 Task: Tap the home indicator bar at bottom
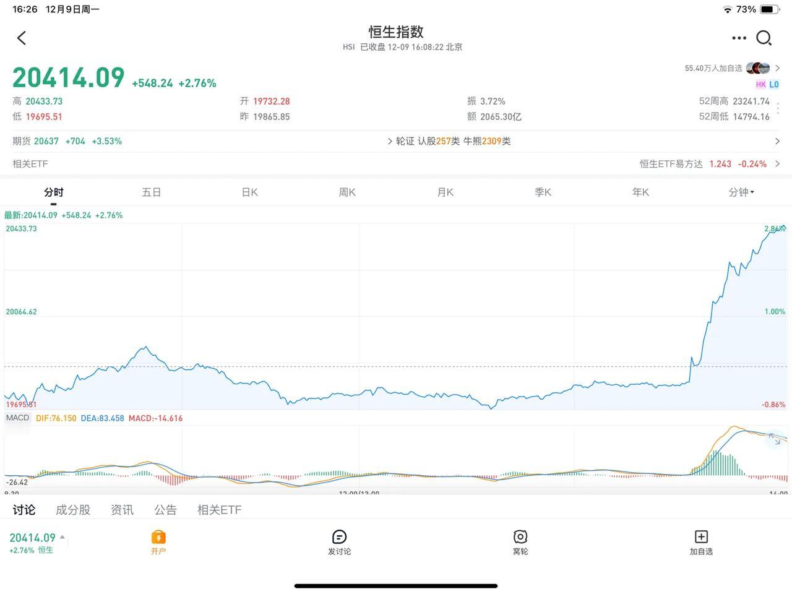coord(396,585)
